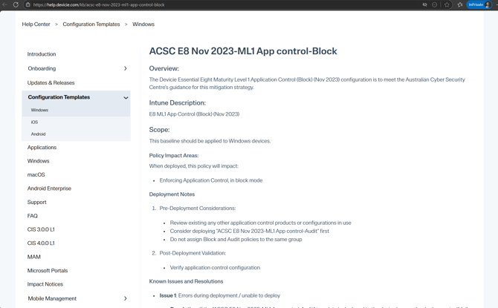Open the Microsoft Portals sidebar item
The width and height of the screenshot is (498, 308).
coord(48,271)
